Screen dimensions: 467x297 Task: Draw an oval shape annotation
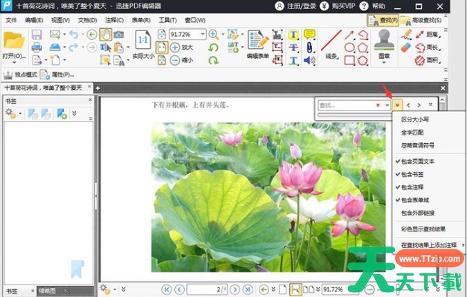(349, 48)
